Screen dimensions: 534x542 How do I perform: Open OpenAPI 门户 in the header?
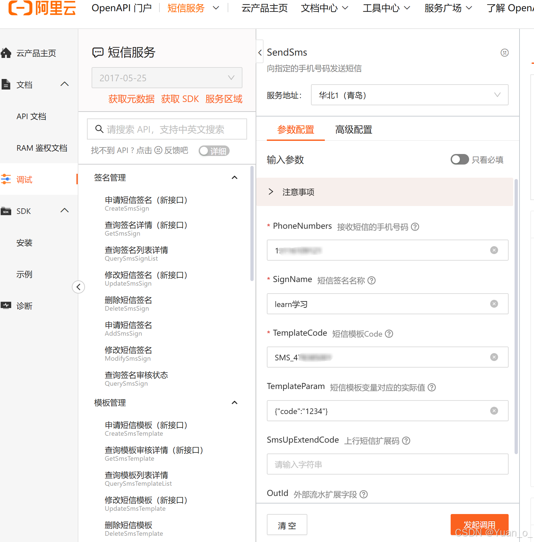pyautogui.click(x=121, y=8)
